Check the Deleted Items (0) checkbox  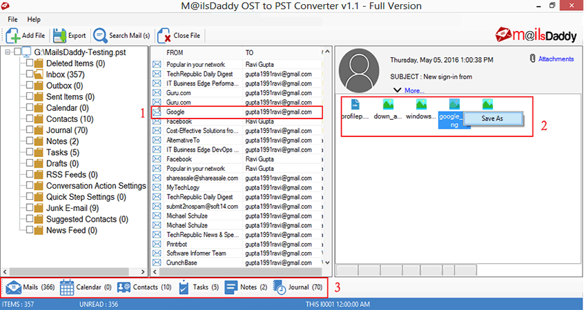(x=30, y=63)
